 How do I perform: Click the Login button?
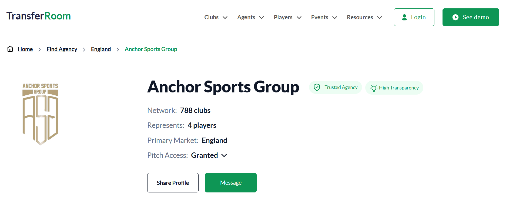pyautogui.click(x=414, y=17)
